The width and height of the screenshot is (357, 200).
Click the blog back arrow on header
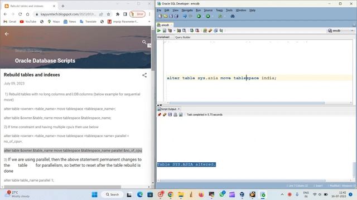[7, 34]
